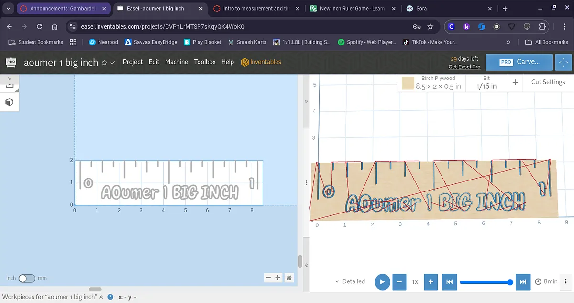Open the Birch Plywood material selector
Screen dimensions: 574x303
pos(431,82)
